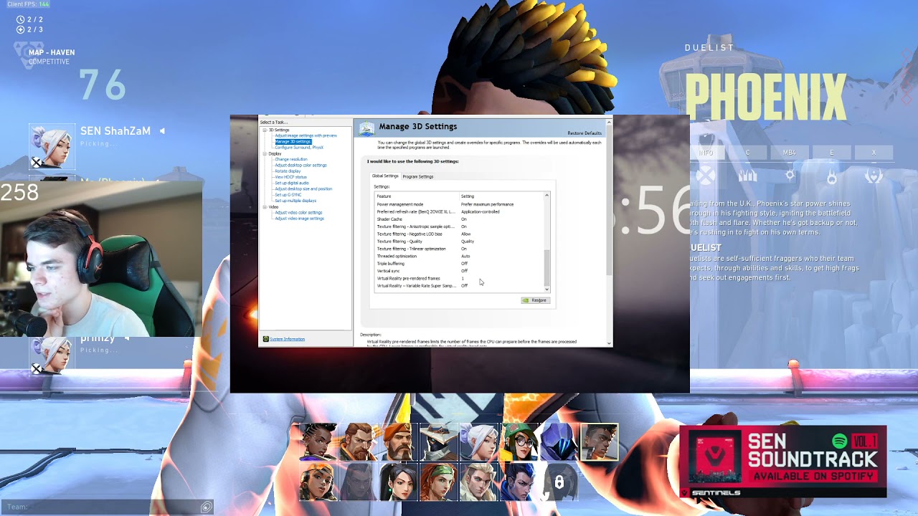918x516 pixels.
Task: Click the chat icon in team box
Action: point(207,507)
